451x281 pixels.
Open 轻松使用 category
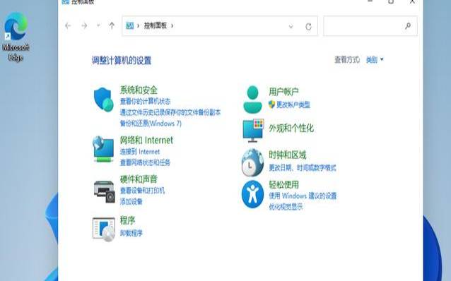tap(283, 184)
